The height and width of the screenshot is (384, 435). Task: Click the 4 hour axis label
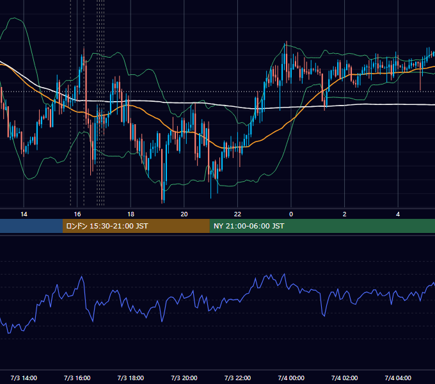click(398, 214)
